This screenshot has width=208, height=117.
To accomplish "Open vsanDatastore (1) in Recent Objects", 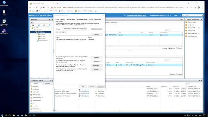I will tap(38, 97).
